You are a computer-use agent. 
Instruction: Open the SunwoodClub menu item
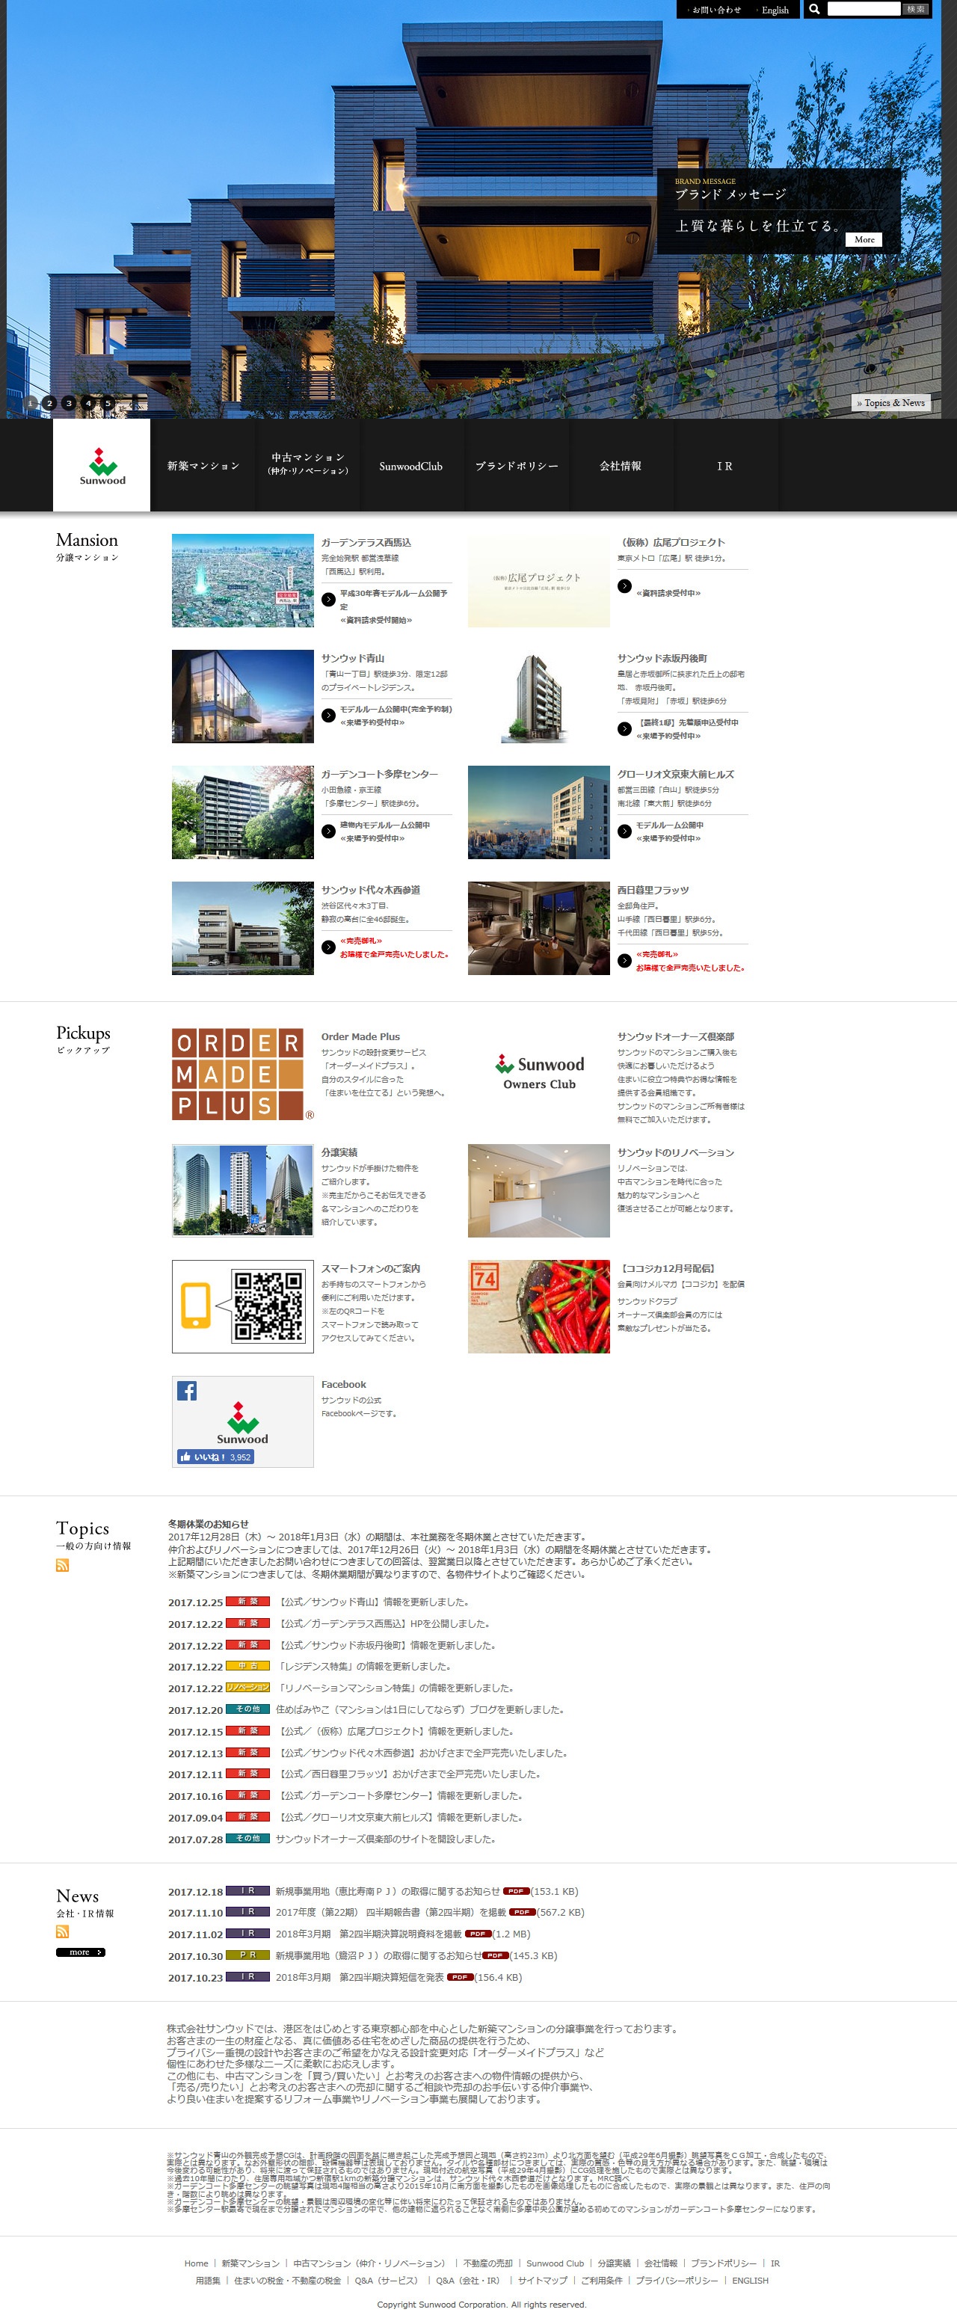coord(411,466)
